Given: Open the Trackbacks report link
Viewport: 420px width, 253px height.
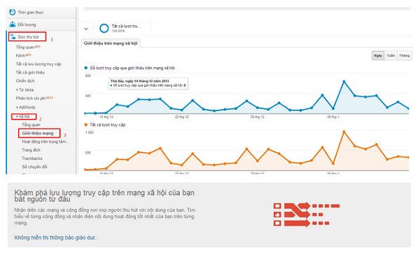Looking at the screenshot, I should click(32, 159).
